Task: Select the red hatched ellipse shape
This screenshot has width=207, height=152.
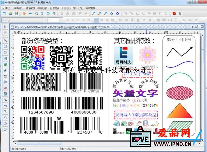Action: coord(180,93)
